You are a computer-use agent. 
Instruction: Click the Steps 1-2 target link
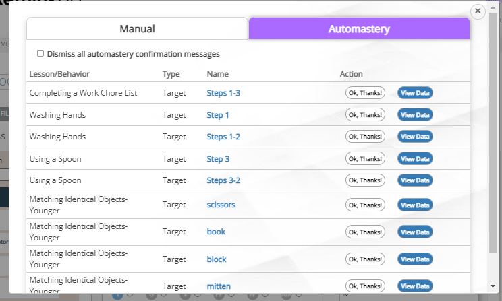(x=223, y=137)
